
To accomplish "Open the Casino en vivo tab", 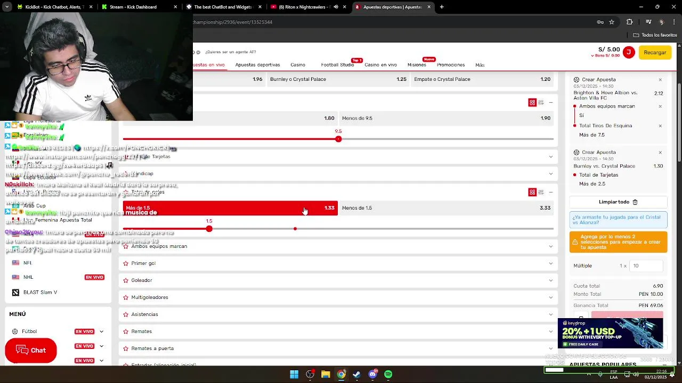I will coord(380,65).
